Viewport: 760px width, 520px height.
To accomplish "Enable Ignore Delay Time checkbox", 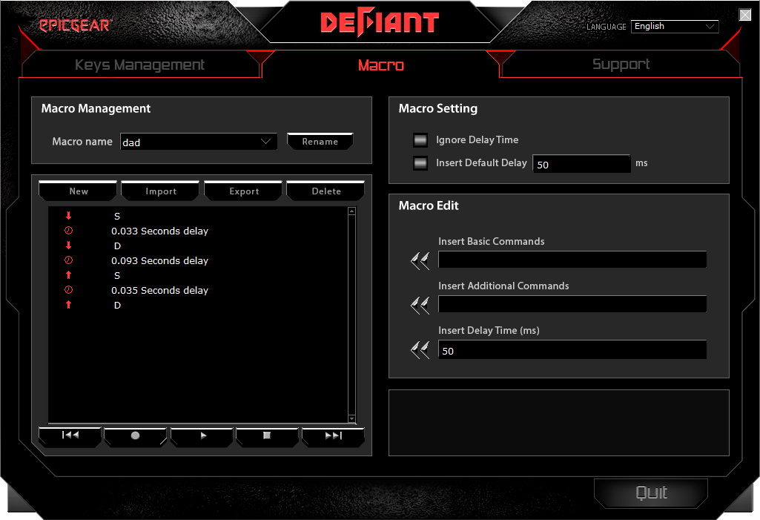I will click(420, 140).
